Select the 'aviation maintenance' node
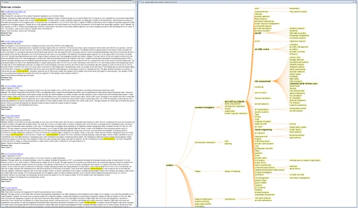This screenshot has height=208, width=358. click(203, 199)
